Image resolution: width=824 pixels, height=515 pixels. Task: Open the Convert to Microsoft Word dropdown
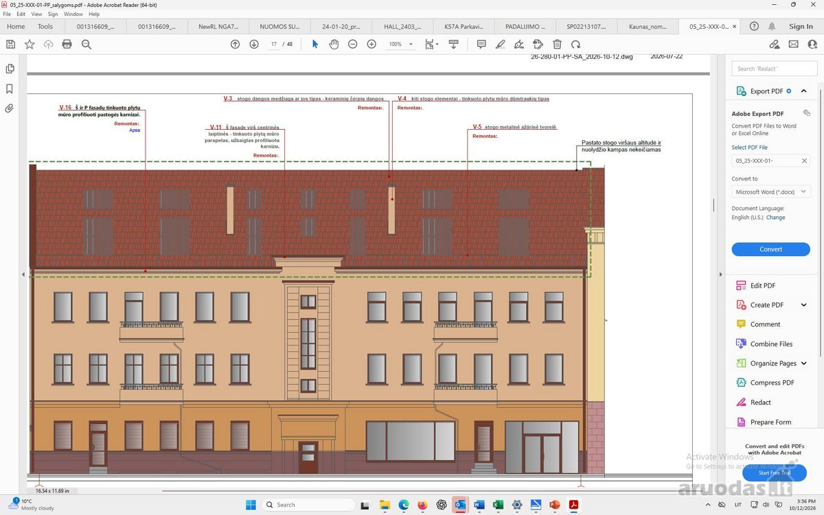(x=770, y=192)
